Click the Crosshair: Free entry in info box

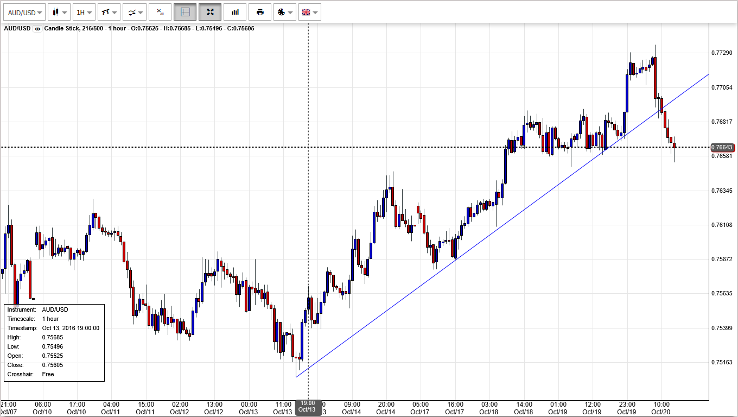point(31,374)
